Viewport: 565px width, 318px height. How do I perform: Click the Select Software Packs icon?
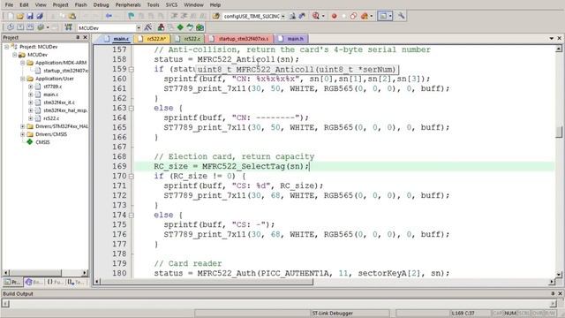[190, 27]
